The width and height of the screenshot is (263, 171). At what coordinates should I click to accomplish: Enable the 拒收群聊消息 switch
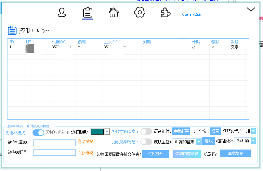[146, 131]
